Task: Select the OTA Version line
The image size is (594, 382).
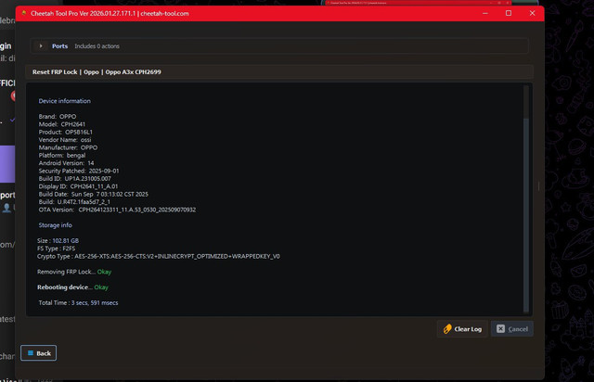Action: pos(118,210)
